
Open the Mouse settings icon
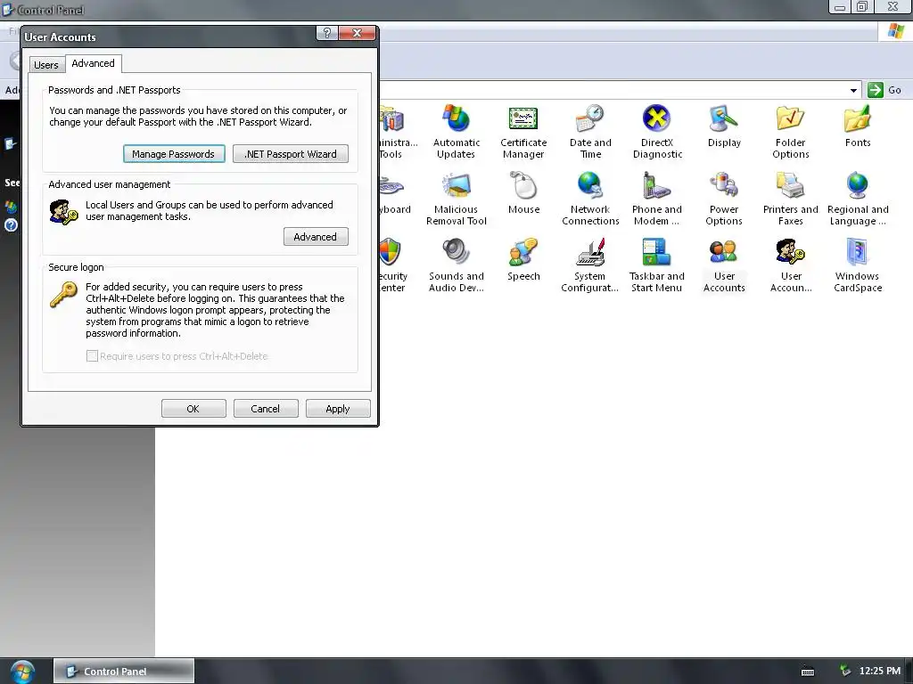tap(522, 192)
